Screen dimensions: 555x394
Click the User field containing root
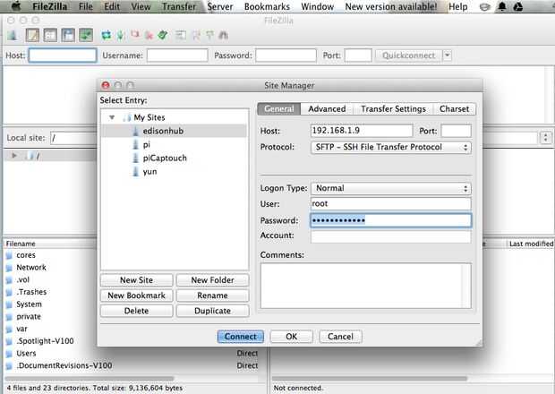[391, 204]
